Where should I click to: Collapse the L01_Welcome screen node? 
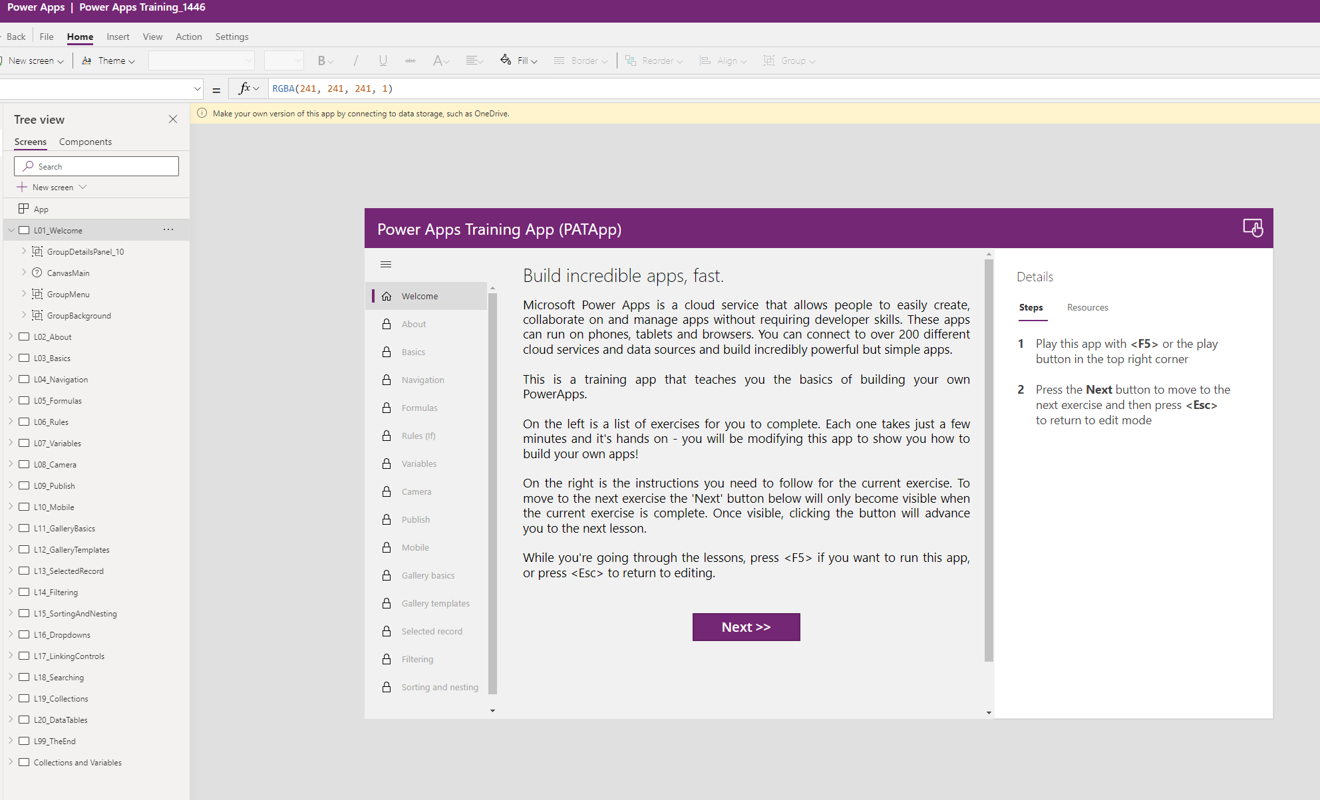[11, 230]
